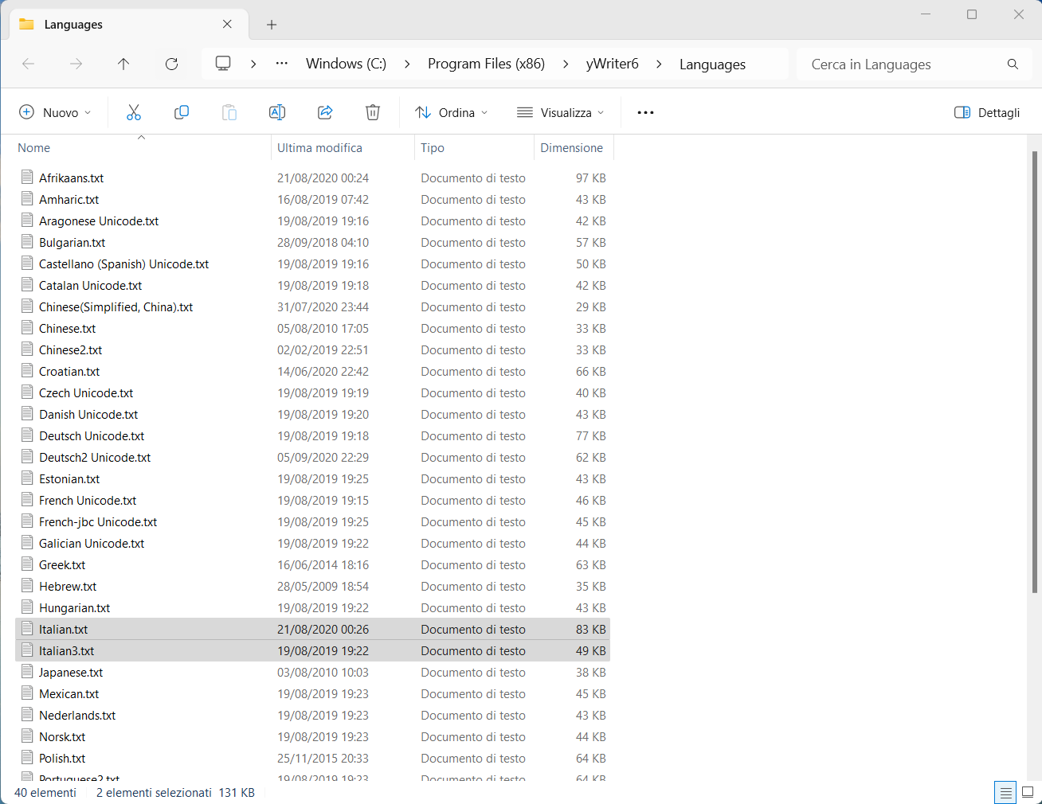Navigate to yWriter6 via breadcrumb
This screenshot has width=1042, height=804.
tap(612, 64)
